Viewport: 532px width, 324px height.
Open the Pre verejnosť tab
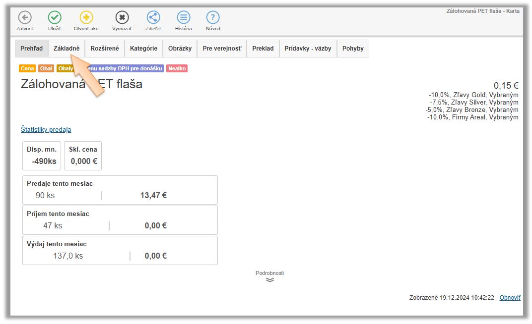tap(222, 49)
